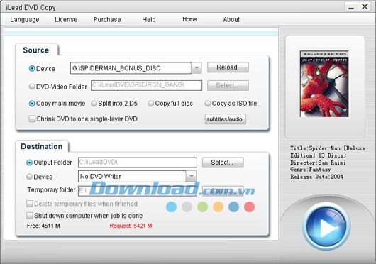This screenshot has width=376, height=264.
Task: Choose Copy main movie mode
Action: [x=32, y=104]
